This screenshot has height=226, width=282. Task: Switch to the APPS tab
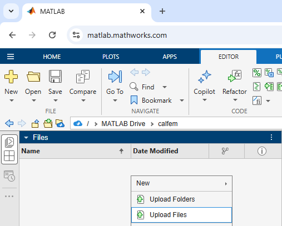pyautogui.click(x=170, y=57)
